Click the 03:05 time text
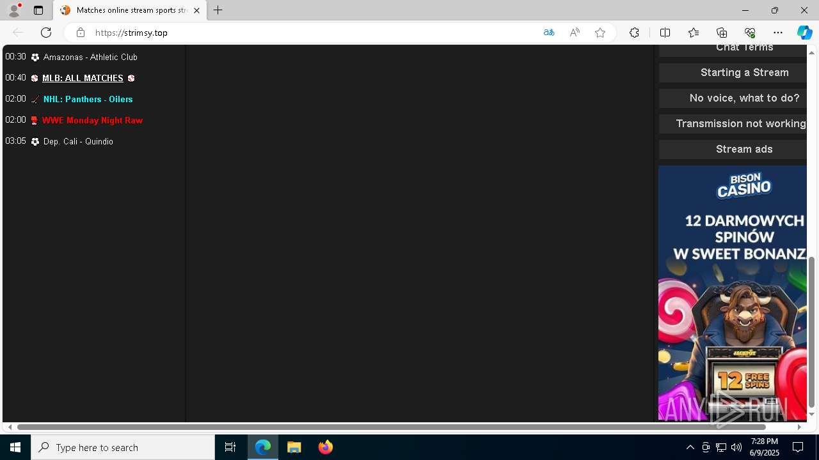This screenshot has width=819, height=460. click(15, 141)
